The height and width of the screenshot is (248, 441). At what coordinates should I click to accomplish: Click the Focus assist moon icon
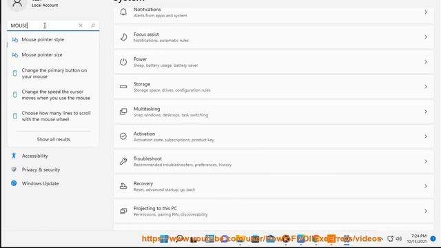tap(123, 37)
